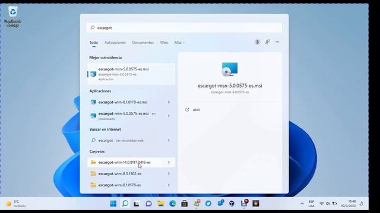Open Microsoft Store from the taskbar

[185, 204]
